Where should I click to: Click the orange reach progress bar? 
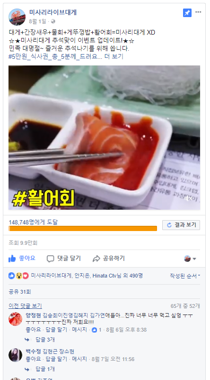coord(83,229)
